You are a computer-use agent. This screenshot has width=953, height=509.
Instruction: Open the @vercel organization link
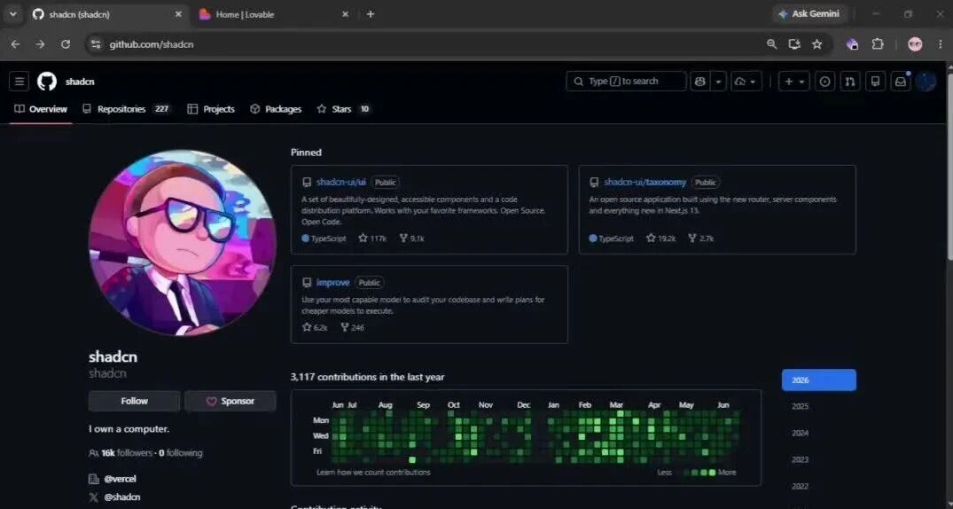tap(121, 479)
